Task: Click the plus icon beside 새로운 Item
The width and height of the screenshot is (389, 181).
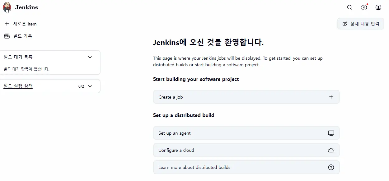Action: pyautogui.click(x=7, y=24)
